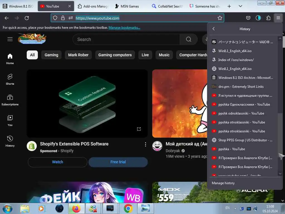Select the Computer Hardware filter chip
285x214 pixels.
click(x=192, y=55)
